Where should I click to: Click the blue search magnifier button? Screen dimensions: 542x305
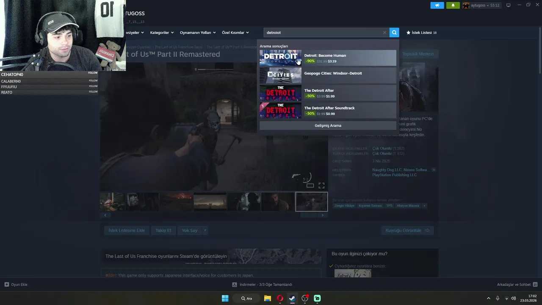point(394,32)
